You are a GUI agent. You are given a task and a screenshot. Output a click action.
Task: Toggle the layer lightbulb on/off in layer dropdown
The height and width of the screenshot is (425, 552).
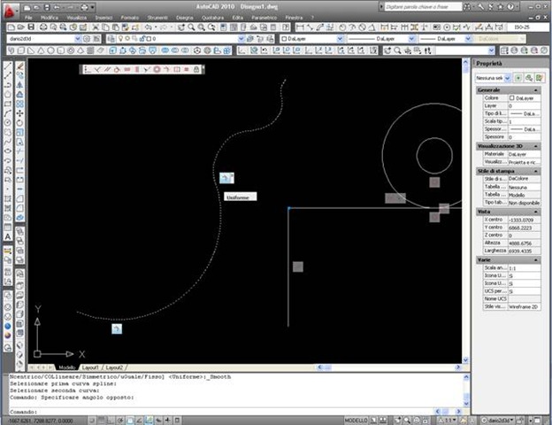120,39
